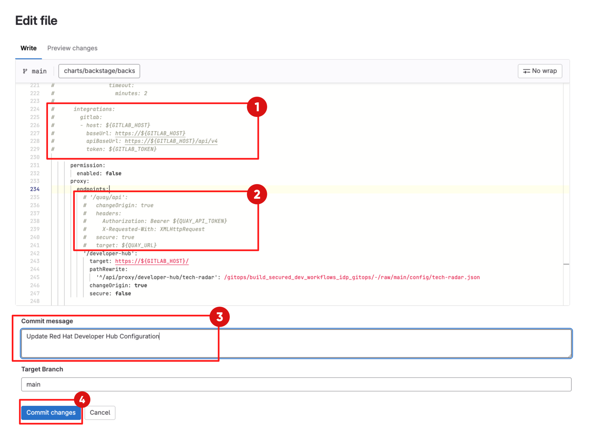Click the main branch label

(x=39, y=71)
